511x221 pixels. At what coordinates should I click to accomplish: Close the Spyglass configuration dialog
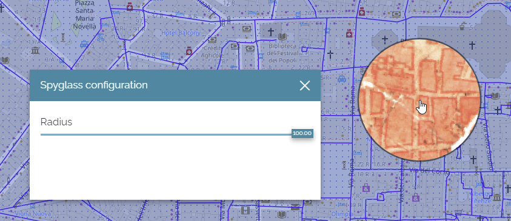305,85
